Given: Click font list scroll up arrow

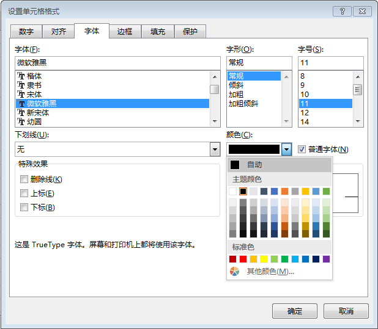Looking at the screenshot, I should point(215,77).
